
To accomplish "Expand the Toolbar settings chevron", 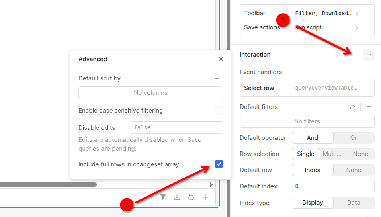I will [357, 14].
